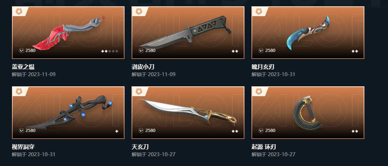Open the 盖亚之愠 knife skin card

point(68,33)
